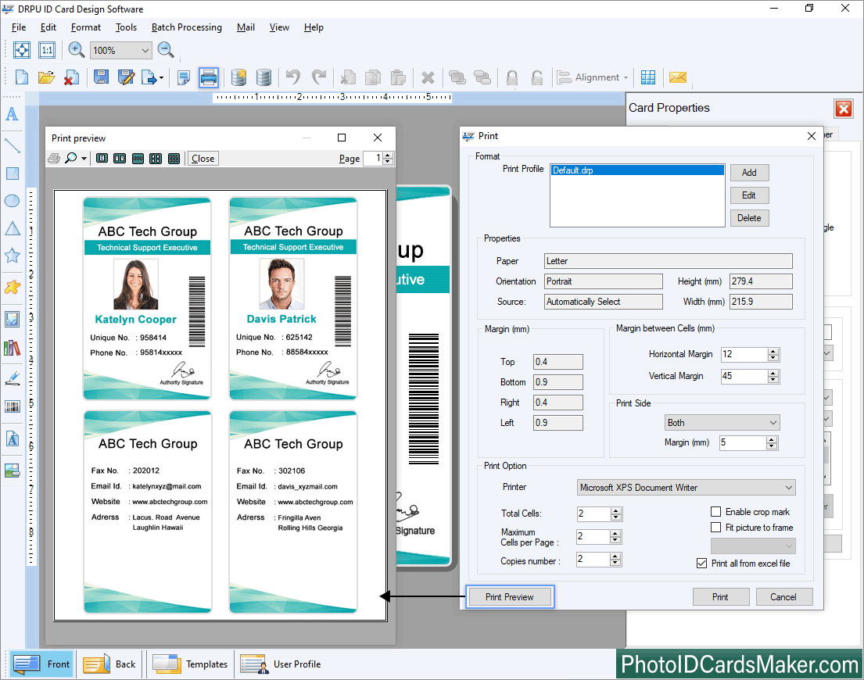Uncheck Print all from excel file
Screen dimensions: 864x680
701,563
